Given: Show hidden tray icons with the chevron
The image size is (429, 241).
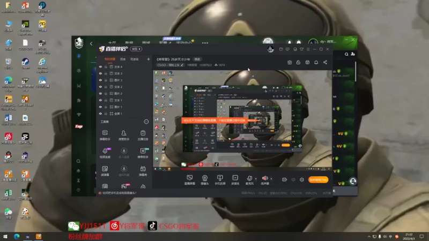Looking at the screenshot, I should pyautogui.click(x=369, y=237).
